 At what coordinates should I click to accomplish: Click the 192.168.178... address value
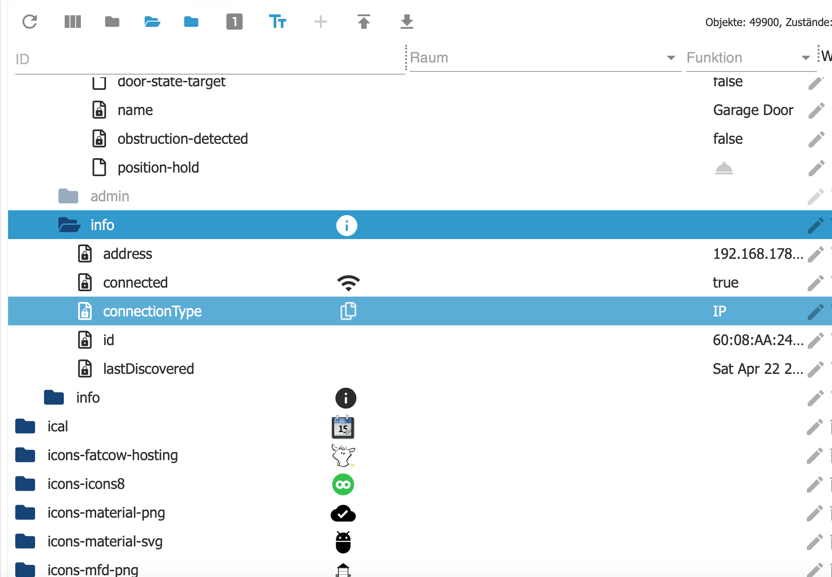click(758, 254)
